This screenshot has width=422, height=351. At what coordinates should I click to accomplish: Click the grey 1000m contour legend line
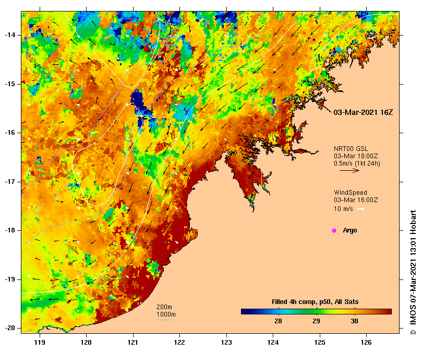[x=165, y=320]
